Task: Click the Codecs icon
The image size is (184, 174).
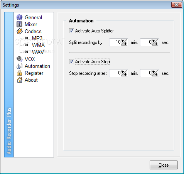Action: pos(19,31)
